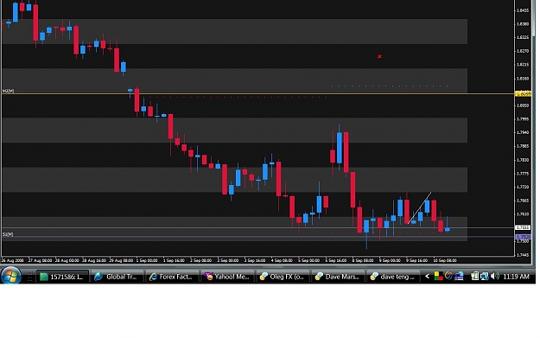540x338 pixels.
Task: Click the '1 Sep 00:00' time axis label
Action: pyautogui.click(x=147, y=260)
